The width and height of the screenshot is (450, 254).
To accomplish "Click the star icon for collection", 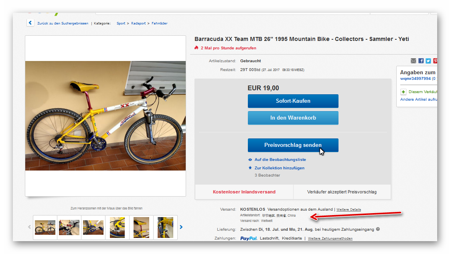I will pyautogui.click(x=250, y=168).
